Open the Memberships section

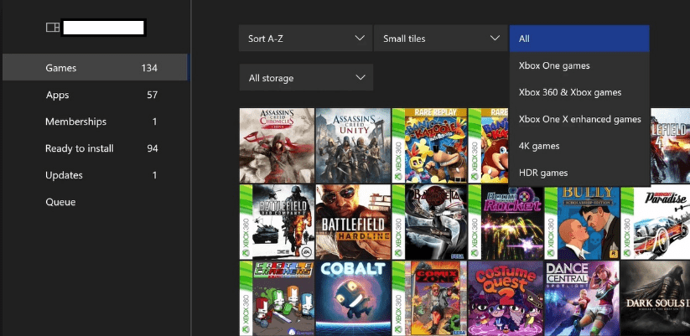95,121
